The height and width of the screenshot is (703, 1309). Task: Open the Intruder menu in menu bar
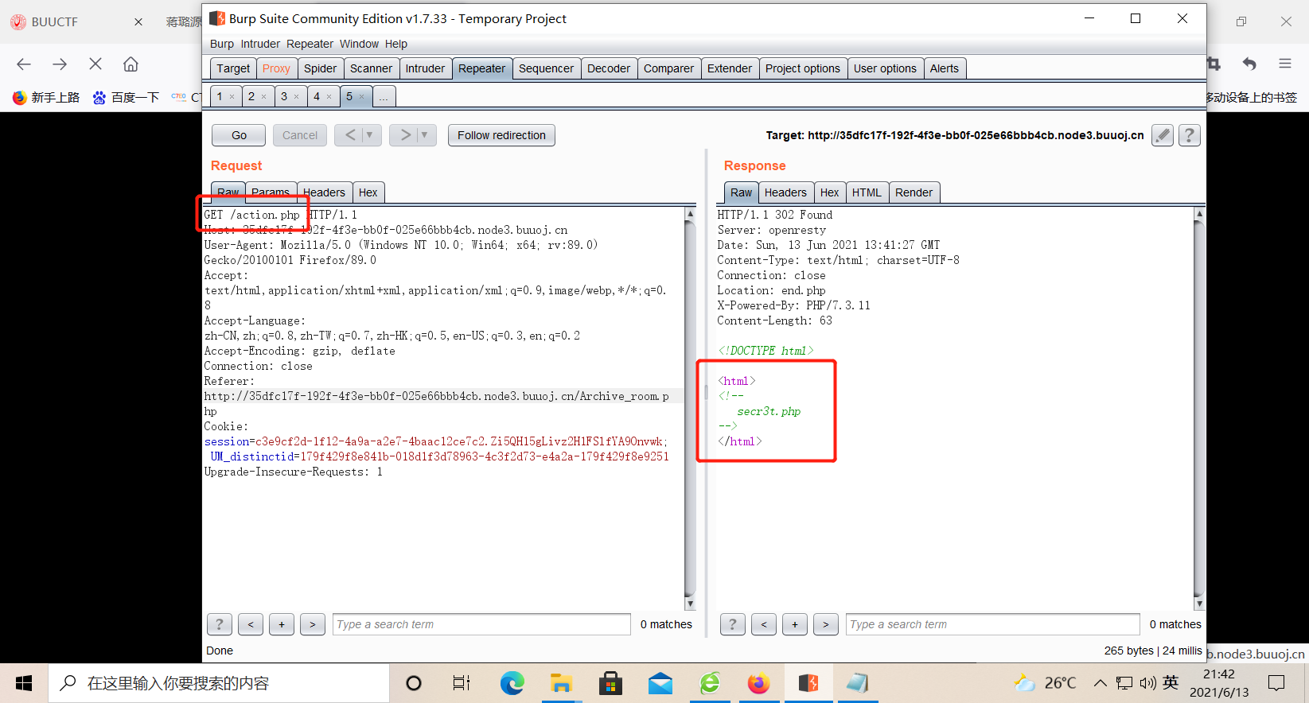260,44
